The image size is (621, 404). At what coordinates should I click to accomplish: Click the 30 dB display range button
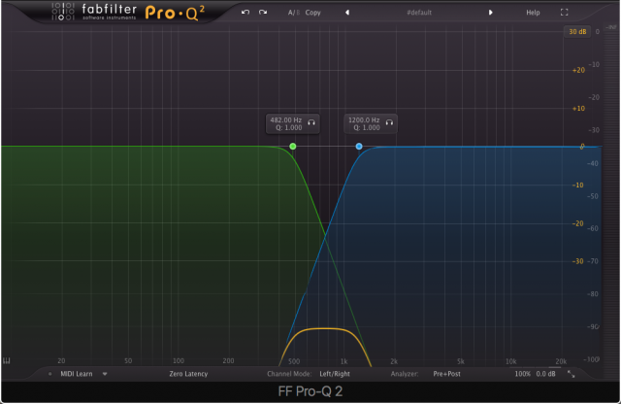coord(577,32)
